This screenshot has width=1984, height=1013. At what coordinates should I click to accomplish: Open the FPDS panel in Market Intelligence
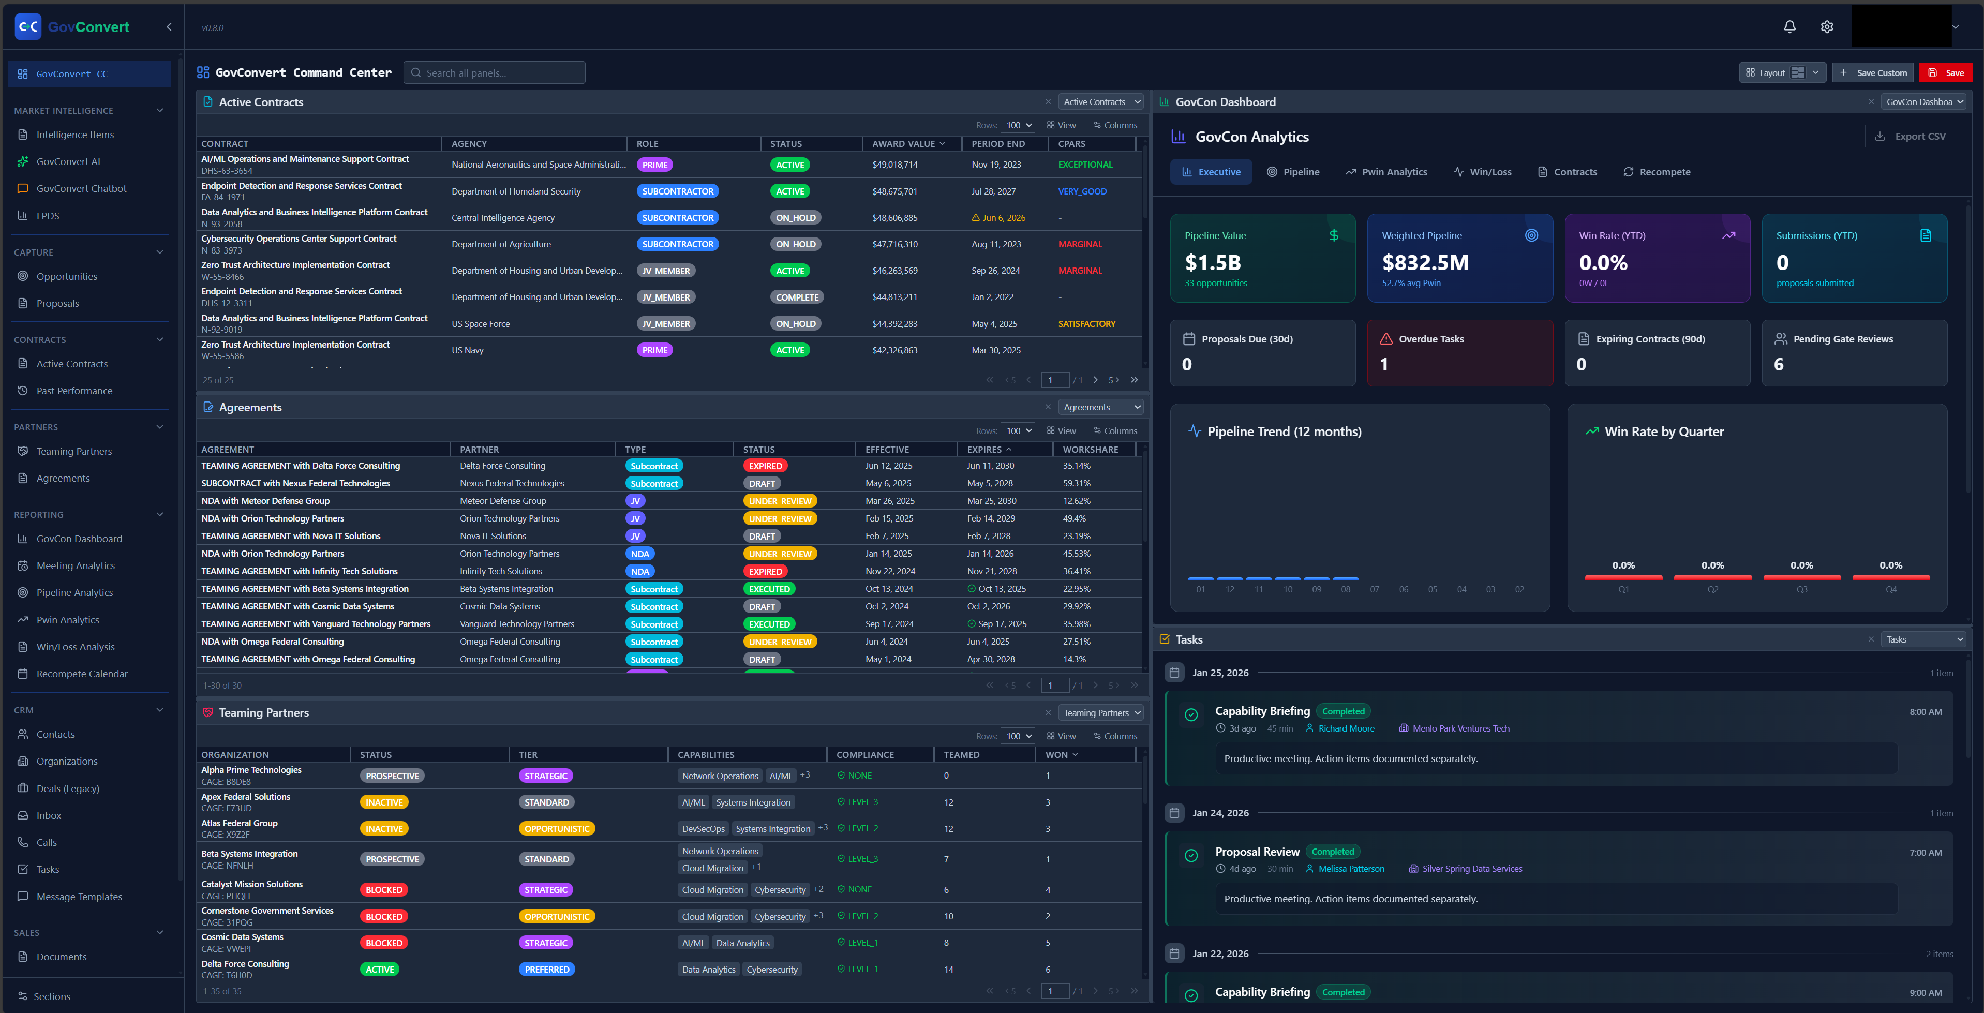tap(48, 216)
